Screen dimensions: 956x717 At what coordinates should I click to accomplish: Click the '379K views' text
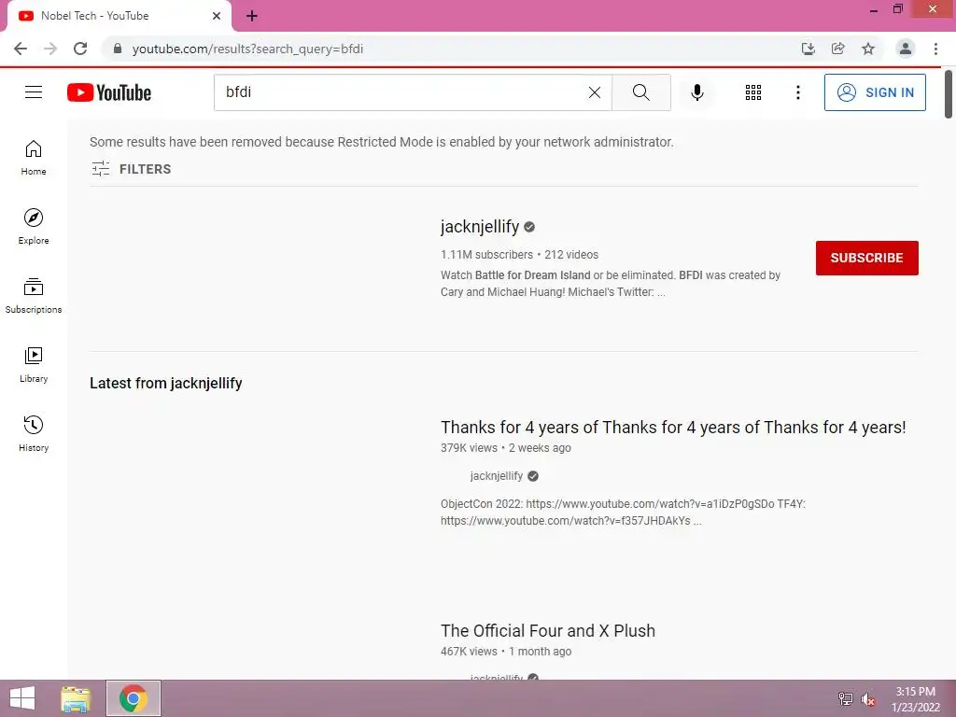[x=469, y=448]
